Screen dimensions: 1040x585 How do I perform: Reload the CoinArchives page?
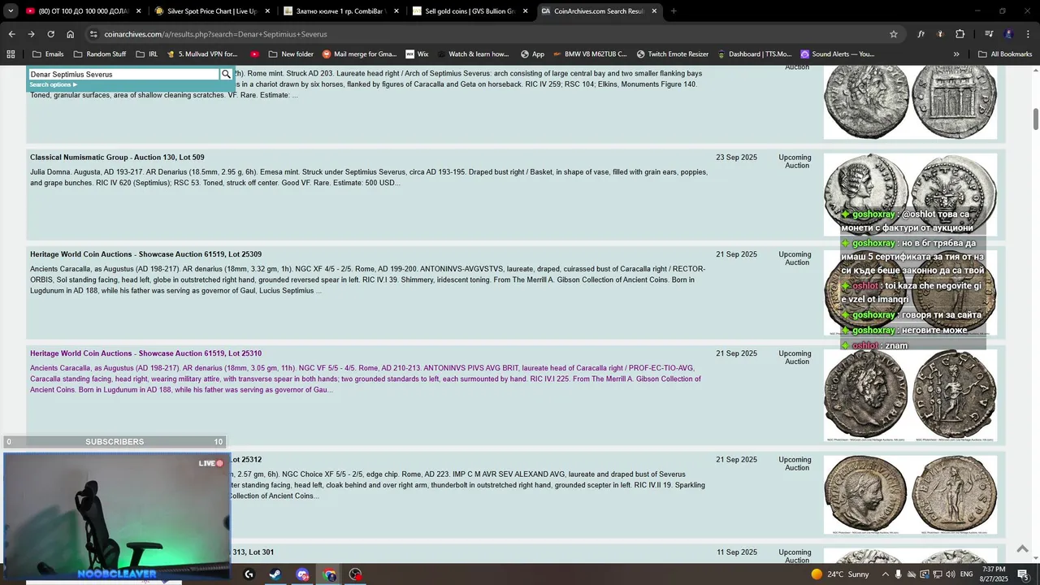[50, 34]
